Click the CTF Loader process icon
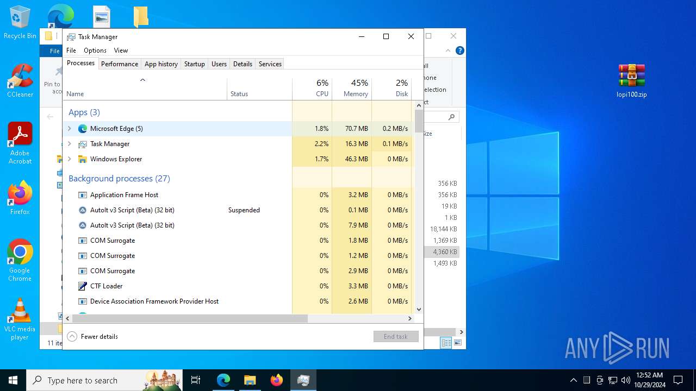 tap(83, 286)
